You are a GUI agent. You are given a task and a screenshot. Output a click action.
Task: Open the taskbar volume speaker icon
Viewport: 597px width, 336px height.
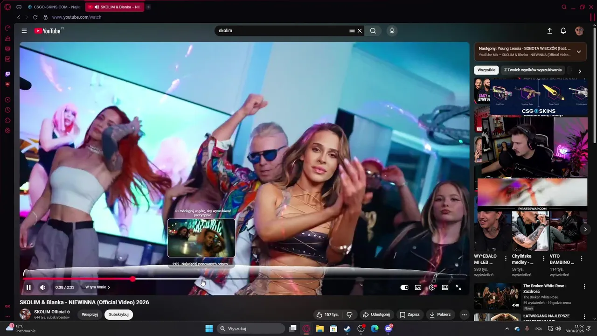[558, 329]
